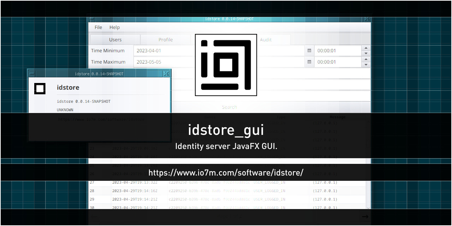This screenshot has width=452, height=226.
Task: Select audit row number 29
Action: tap(92, 199)
